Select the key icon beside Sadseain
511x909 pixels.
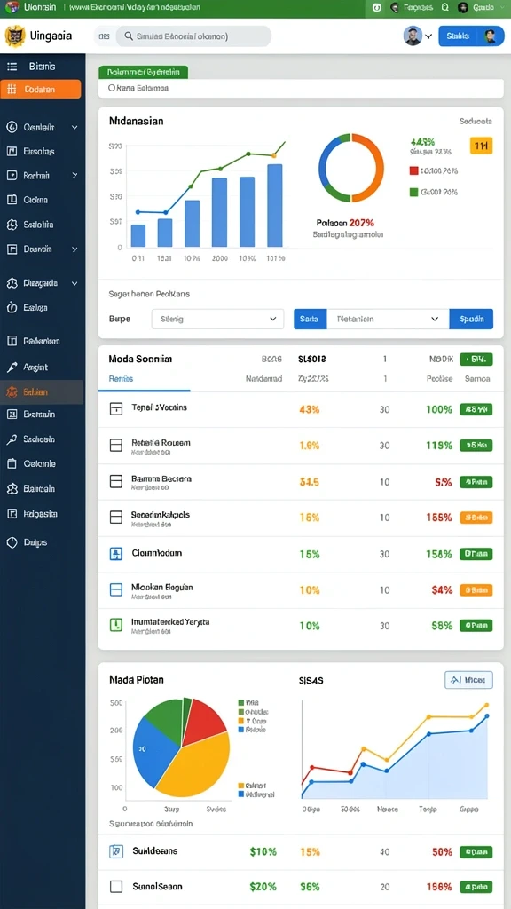(x=12, y=439)
